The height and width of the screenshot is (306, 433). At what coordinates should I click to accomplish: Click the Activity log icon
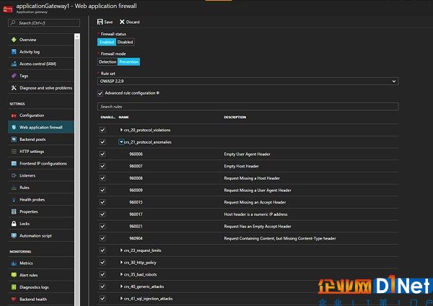14,52
